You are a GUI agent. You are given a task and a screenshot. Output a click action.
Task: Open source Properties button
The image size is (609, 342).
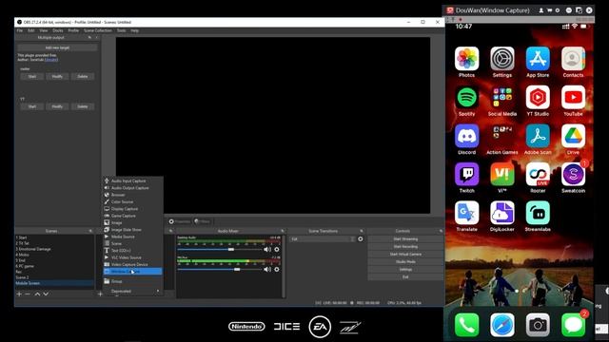point(180,221)
